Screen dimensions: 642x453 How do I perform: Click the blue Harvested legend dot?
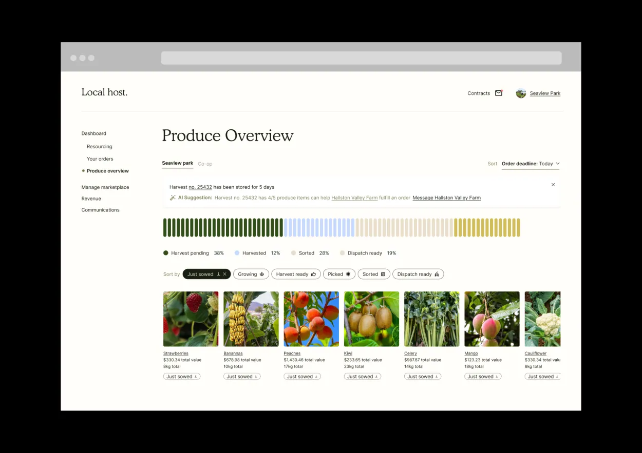tap(237, 253)
